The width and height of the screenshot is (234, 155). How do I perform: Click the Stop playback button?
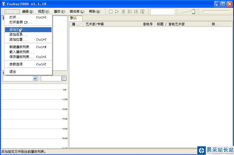[111, 12]
